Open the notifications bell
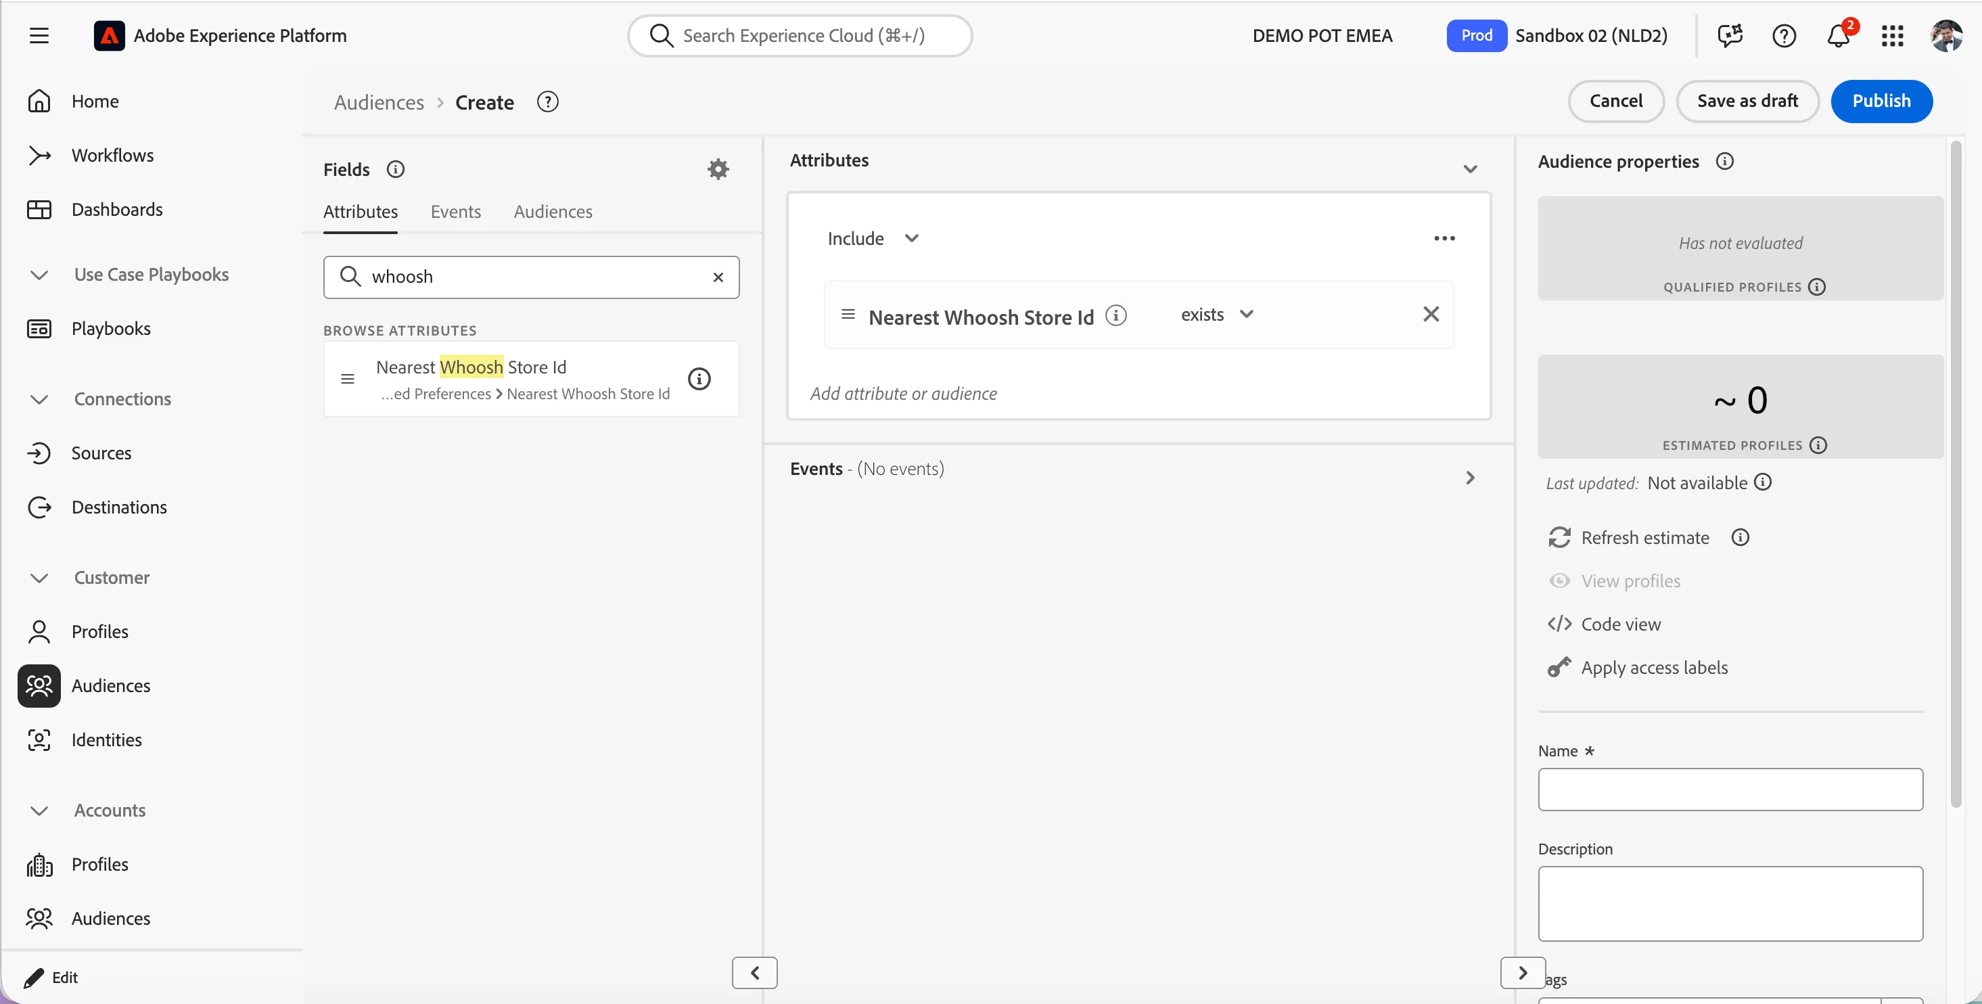Viewport: 1982px width, 1004px height. coord(1838,35)
